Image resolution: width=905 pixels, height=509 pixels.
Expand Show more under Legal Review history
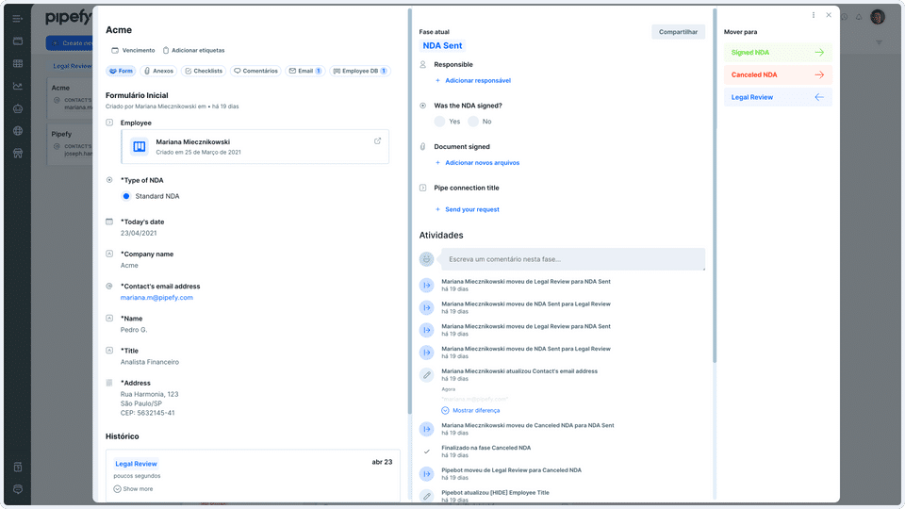[133, 489]
